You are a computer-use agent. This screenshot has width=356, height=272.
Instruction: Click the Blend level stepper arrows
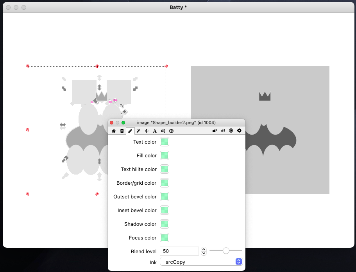pyautogui.click(x=204, y=251)
